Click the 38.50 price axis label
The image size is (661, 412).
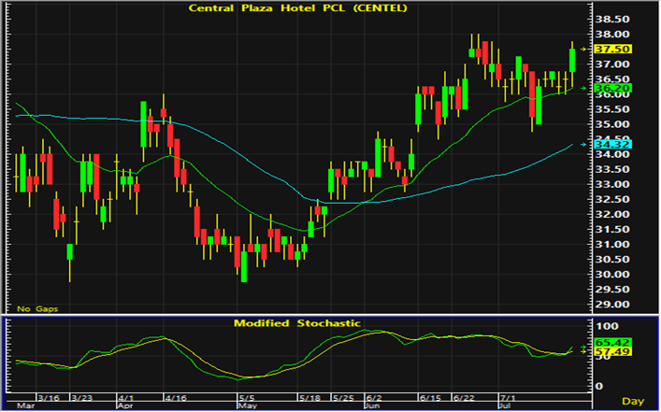pos(611,19)
